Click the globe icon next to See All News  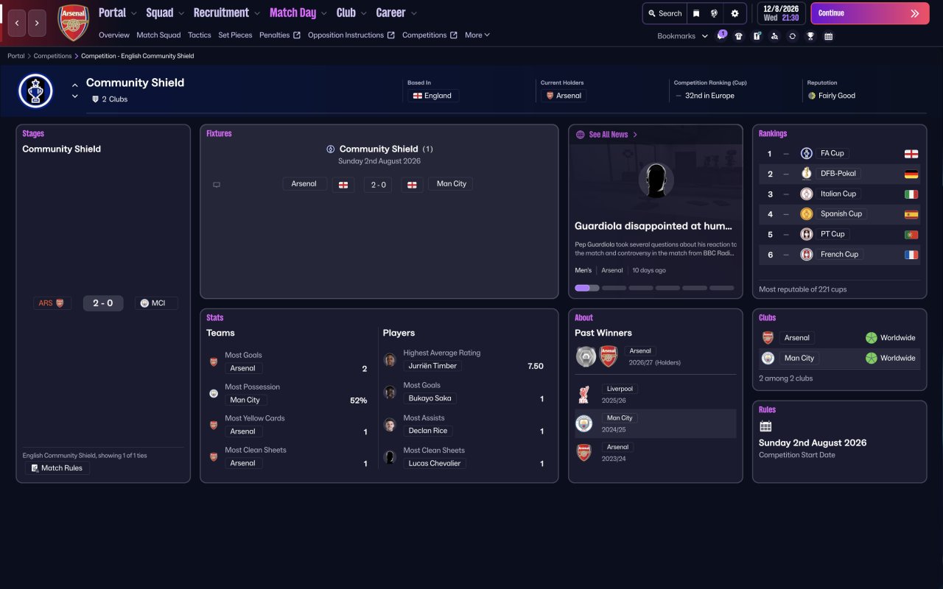click(581, 135)
